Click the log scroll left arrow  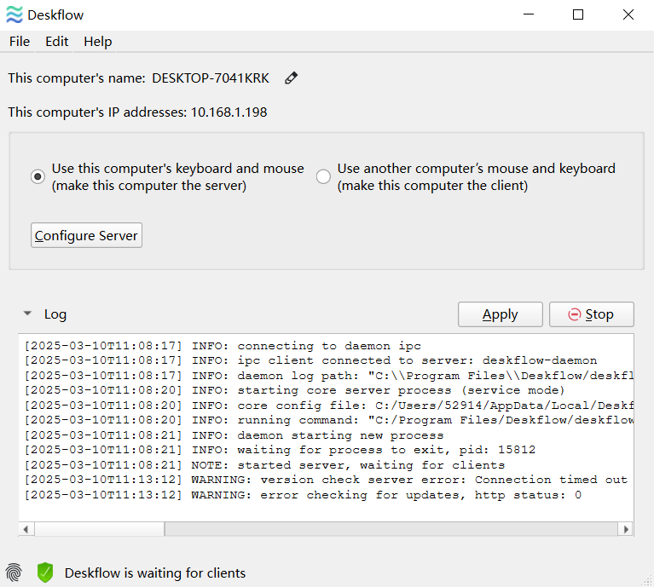click(x=26, y=529)
